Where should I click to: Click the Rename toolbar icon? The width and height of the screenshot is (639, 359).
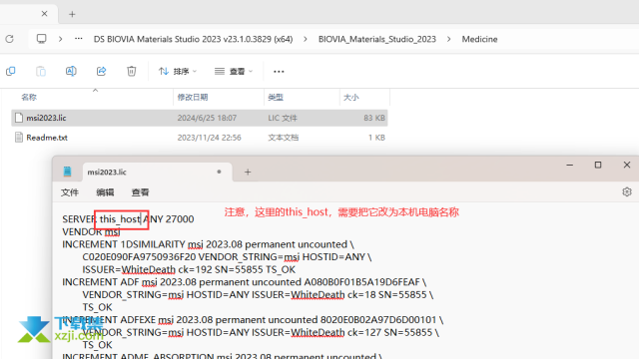tap(71, 71)
